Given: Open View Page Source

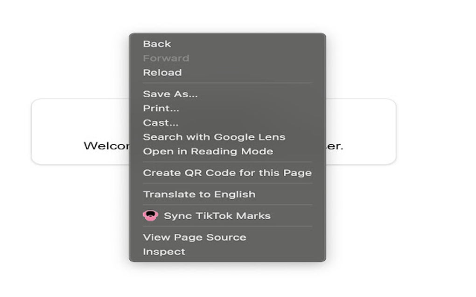Looking at the screenshot, I should click(194, 237).
